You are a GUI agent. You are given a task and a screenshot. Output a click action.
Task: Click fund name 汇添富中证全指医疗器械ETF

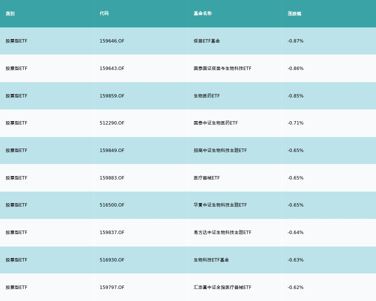[223, 287]
